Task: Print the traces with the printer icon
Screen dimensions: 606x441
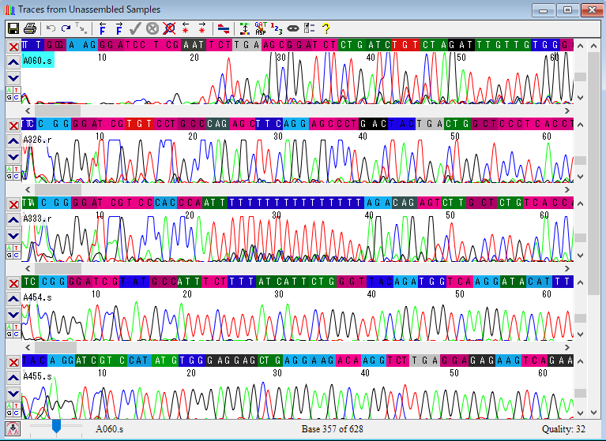Action: (x=30, y=28)
